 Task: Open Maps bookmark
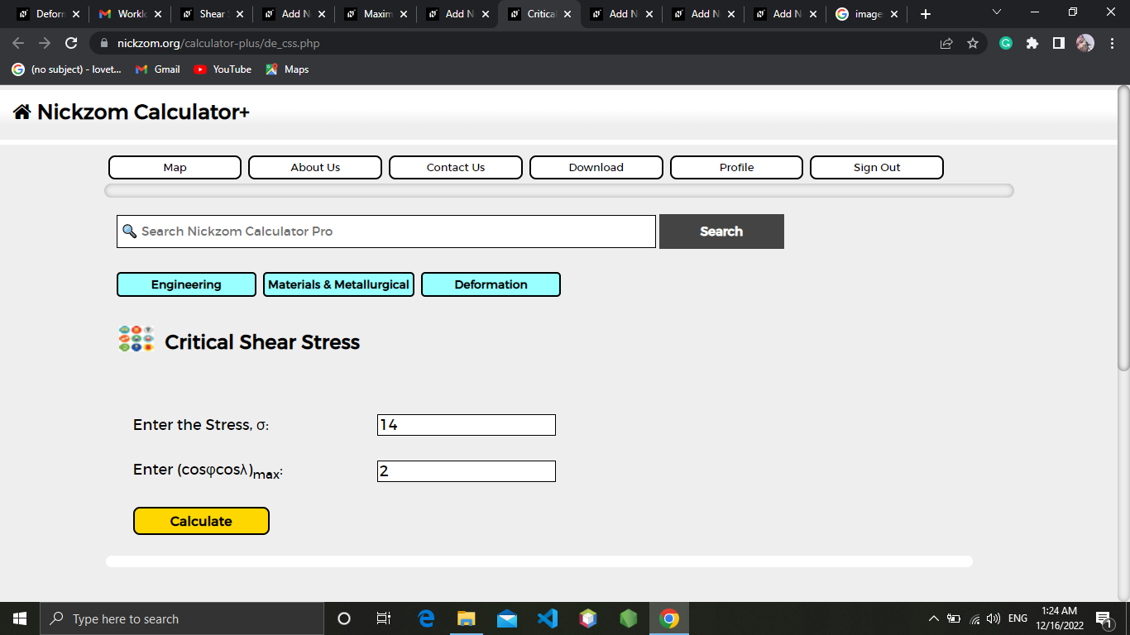point(287,69)
